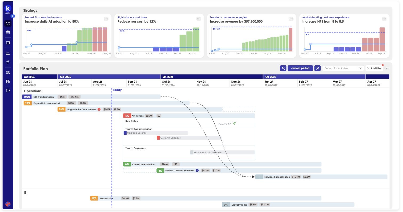Click the calendar-plus icon in the sidebar
403x212 pixels.
[x=8, y=43]
